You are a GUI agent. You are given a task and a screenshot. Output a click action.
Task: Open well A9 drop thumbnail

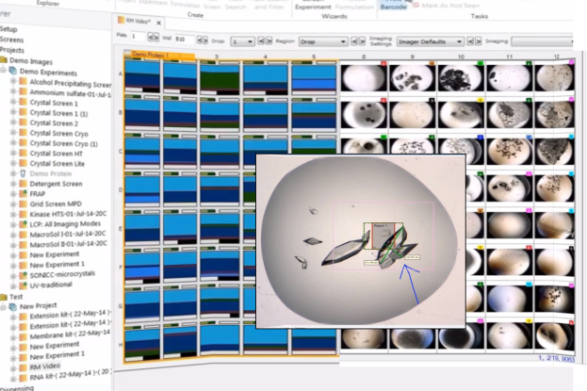point(412,78)
